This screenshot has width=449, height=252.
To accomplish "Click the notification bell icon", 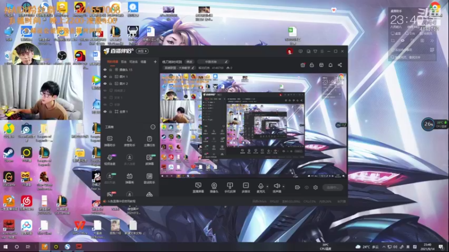I will pos(331,65).
